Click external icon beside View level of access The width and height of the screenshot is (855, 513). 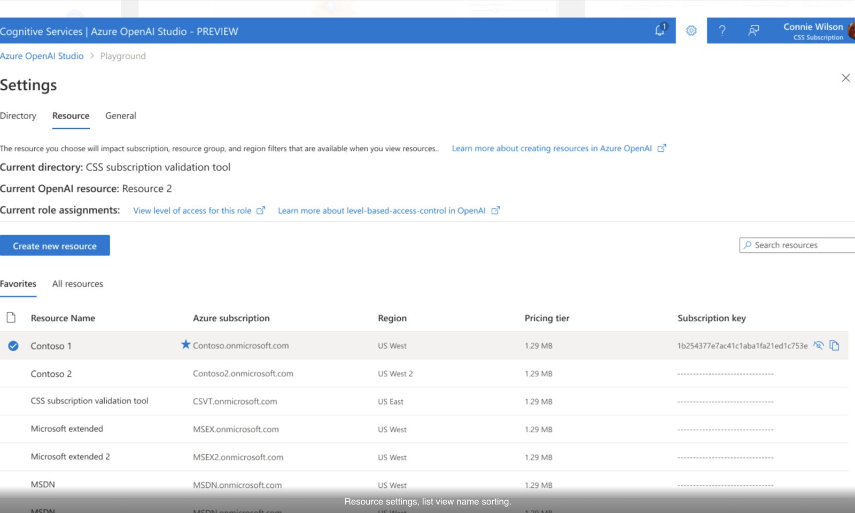pos(261,211)
